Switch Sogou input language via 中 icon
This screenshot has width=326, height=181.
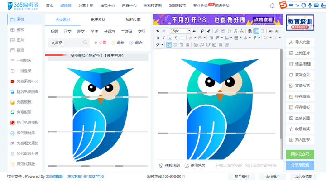291,5
